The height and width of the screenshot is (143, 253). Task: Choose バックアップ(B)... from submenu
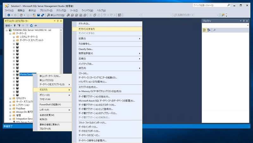pos(107,64)
